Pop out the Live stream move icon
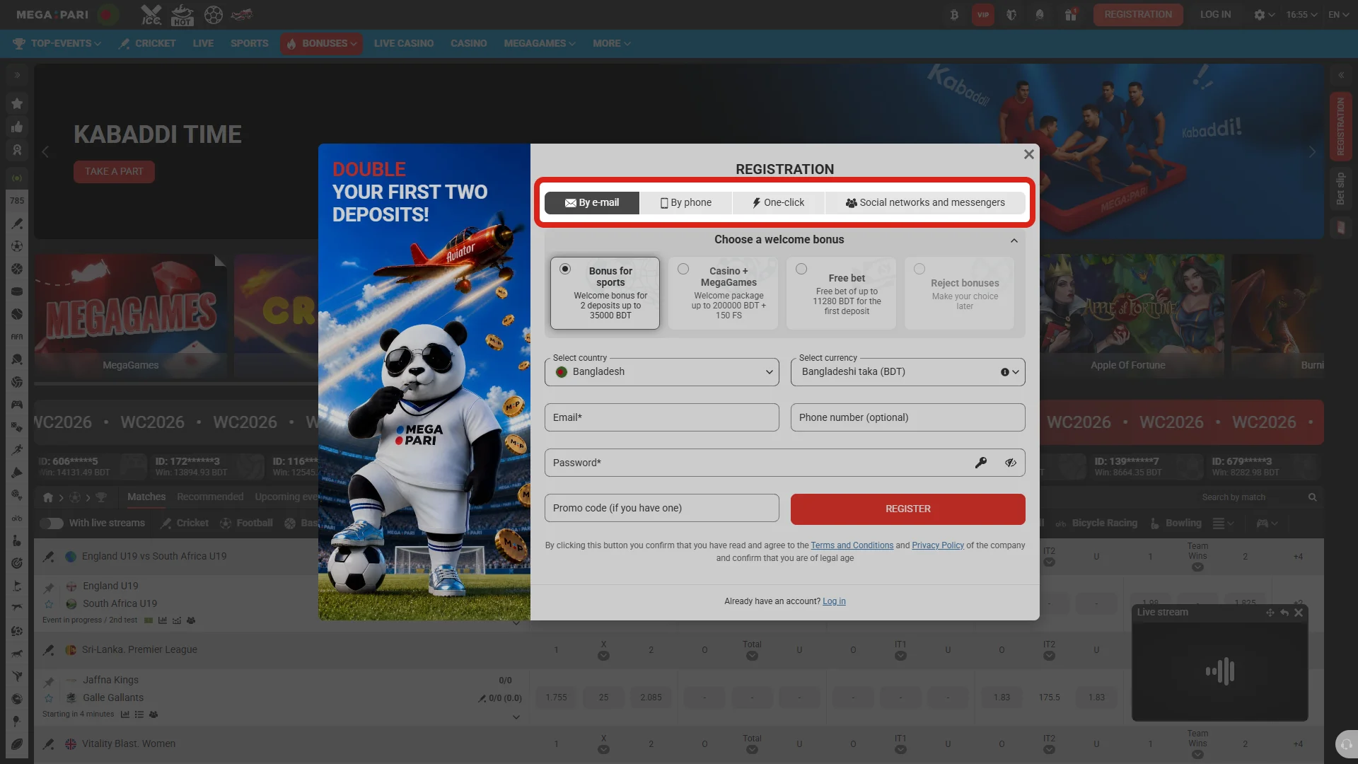The image size is (1358, 764). [1270, 613]
